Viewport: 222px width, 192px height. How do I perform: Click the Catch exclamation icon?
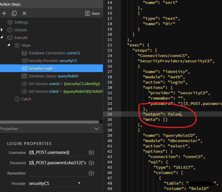(17, 99)
